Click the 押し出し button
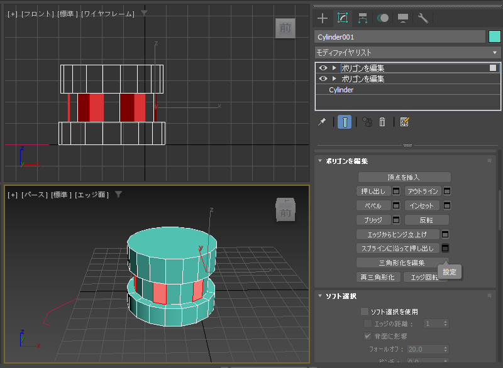This screenshot has height=368, width=503. tap(373, 191)
